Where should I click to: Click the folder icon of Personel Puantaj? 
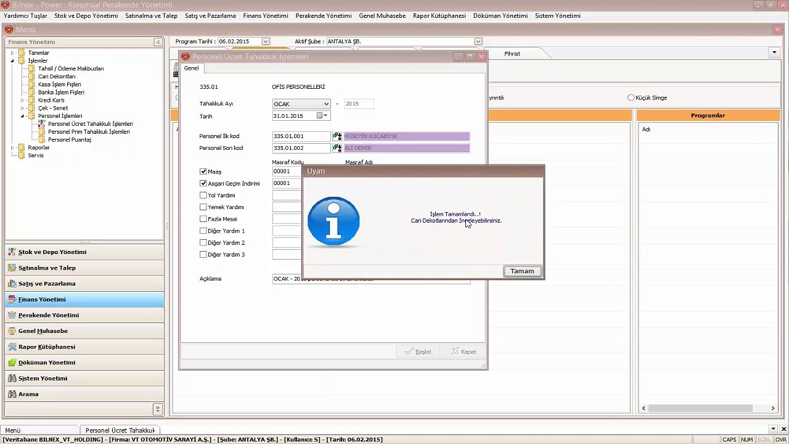(42, 140)
